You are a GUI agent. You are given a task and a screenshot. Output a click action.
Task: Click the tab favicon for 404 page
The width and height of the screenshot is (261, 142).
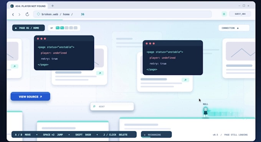[12, 6]
